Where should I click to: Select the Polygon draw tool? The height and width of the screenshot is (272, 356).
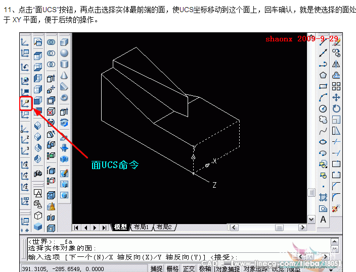coord(323,75)
